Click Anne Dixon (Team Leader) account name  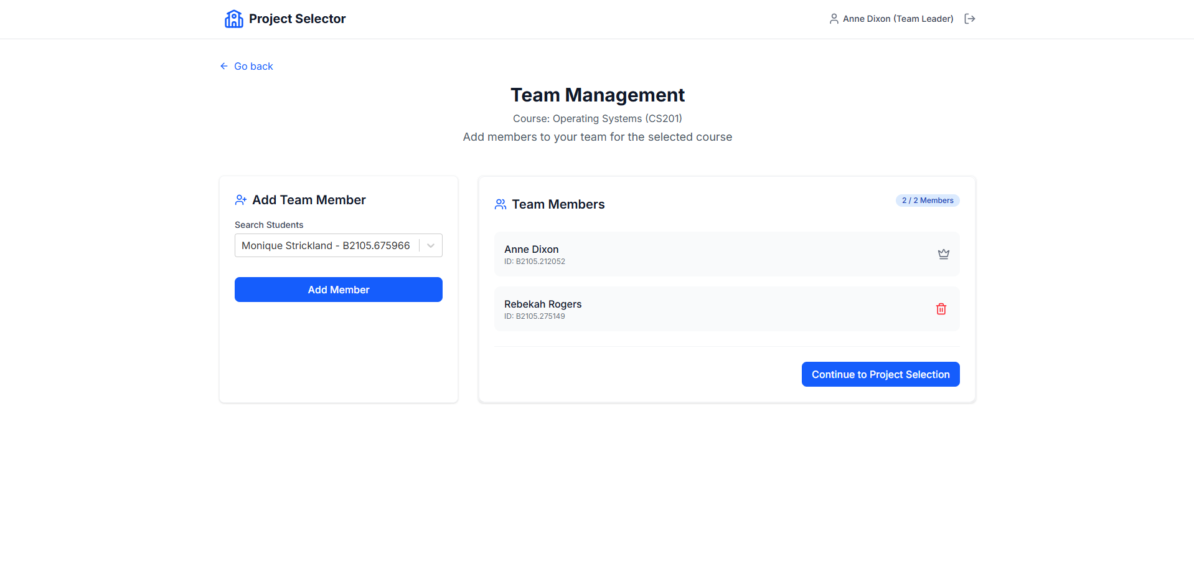(x=898, y=19)
